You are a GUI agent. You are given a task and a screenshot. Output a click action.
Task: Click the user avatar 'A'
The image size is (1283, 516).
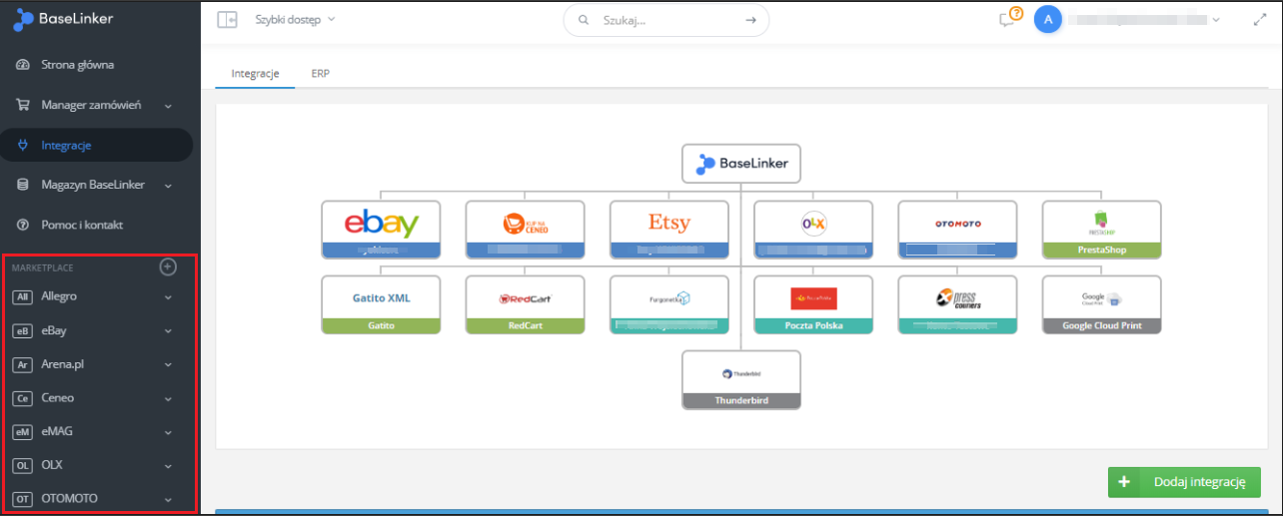click(1047, 19)
